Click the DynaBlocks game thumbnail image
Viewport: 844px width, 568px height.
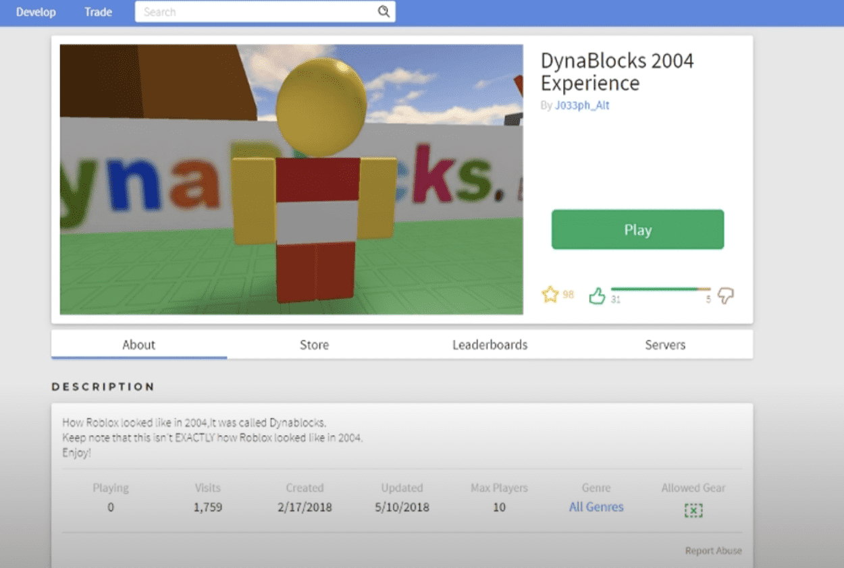point(291,179)
